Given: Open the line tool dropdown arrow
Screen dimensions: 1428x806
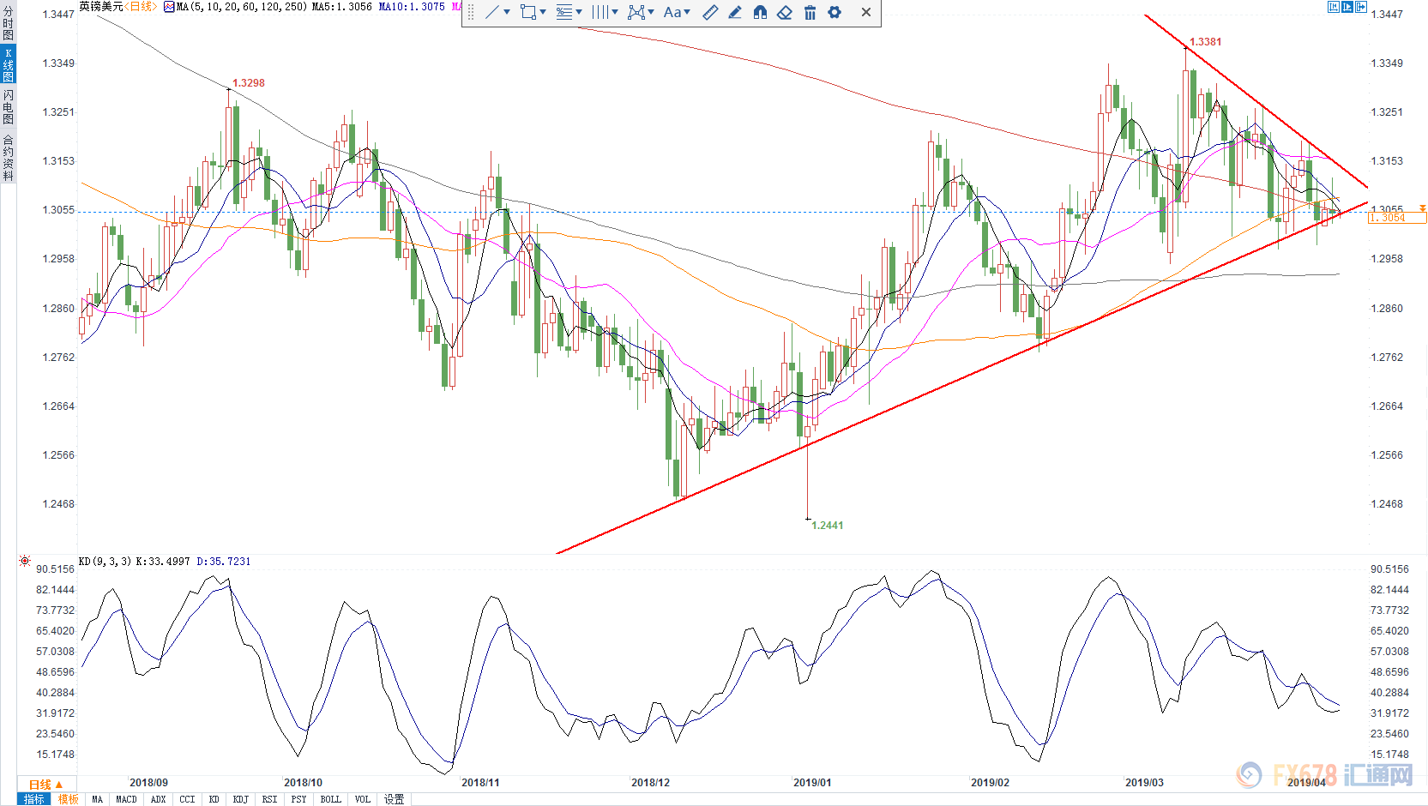Looking at the screenshot, I should point(507,12).
